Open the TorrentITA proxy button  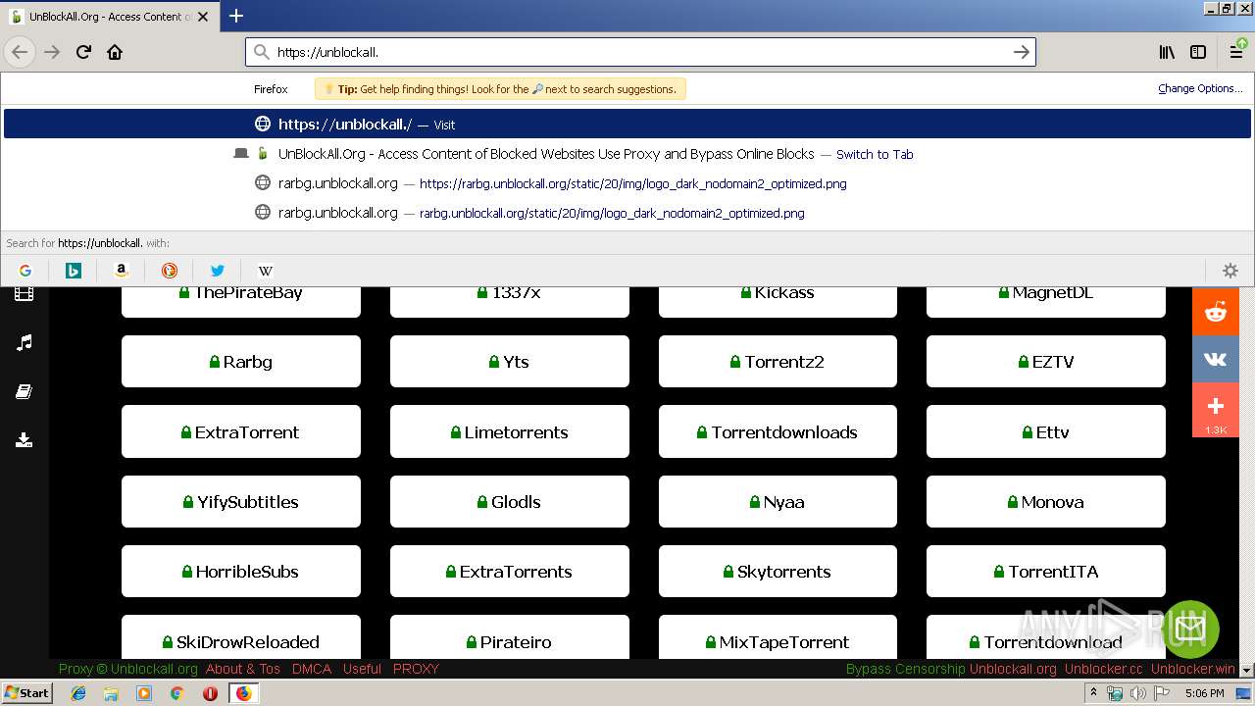coord(1046,571)
